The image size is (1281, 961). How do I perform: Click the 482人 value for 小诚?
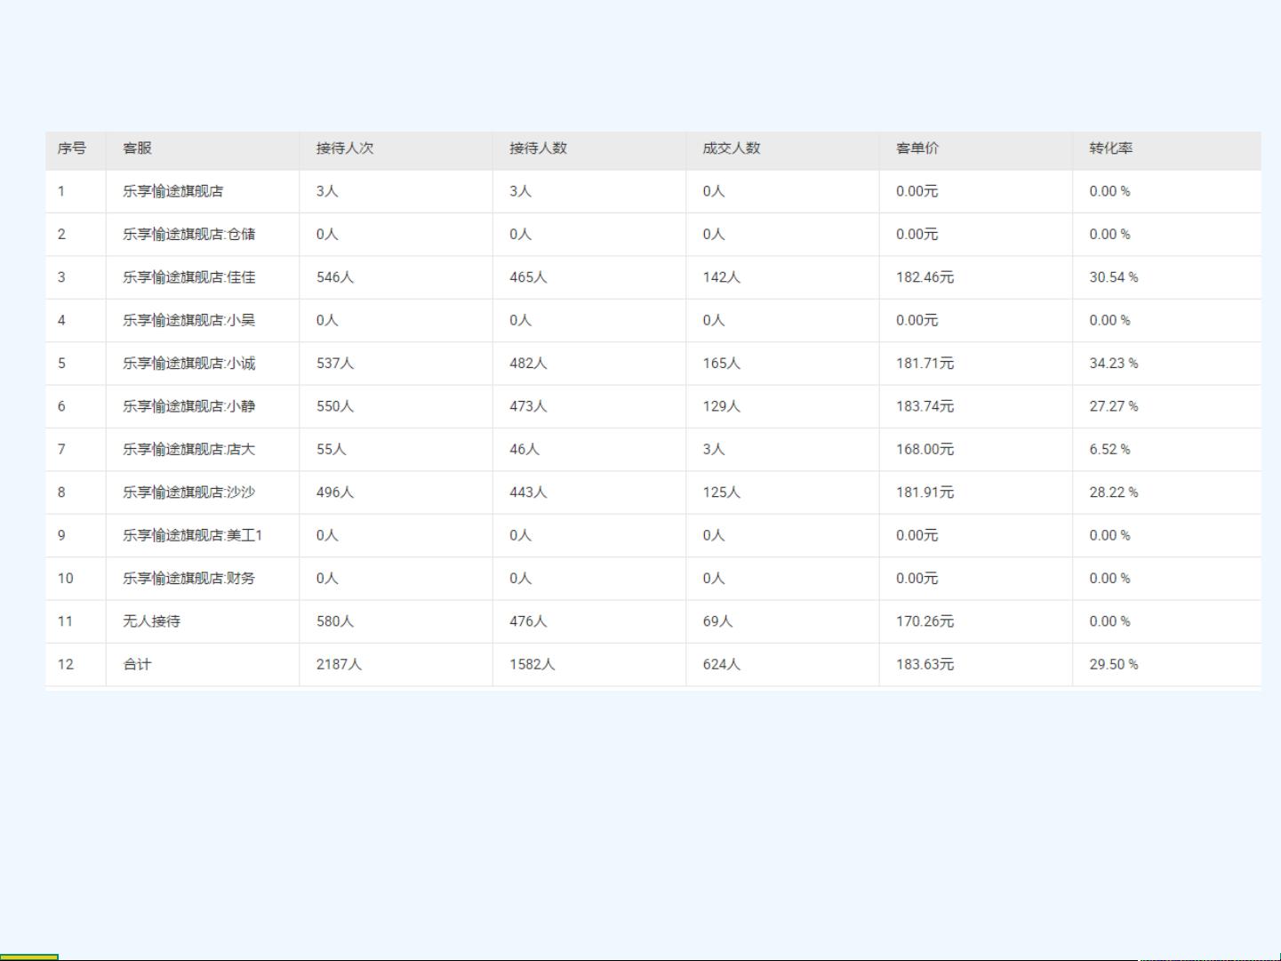pos(528,364)
